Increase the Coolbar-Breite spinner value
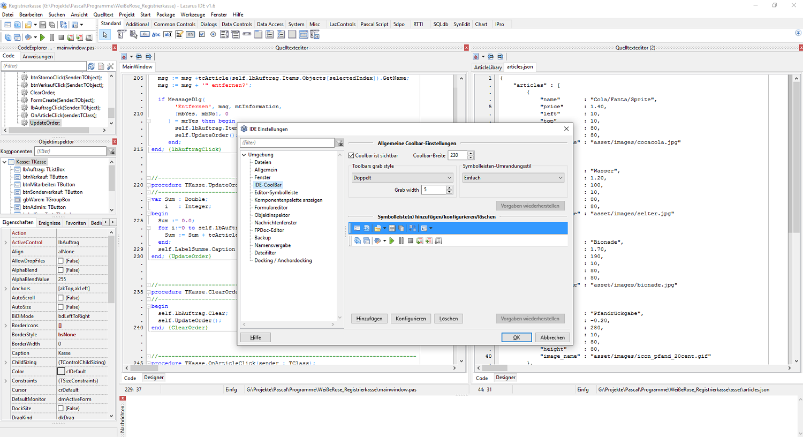 point(471,153)
